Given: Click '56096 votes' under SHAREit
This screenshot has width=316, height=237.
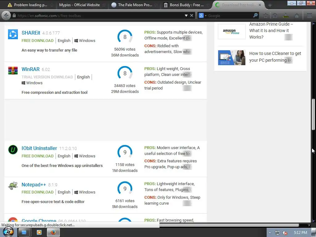Looking at the screenshot, I should [x=125, y=49].
